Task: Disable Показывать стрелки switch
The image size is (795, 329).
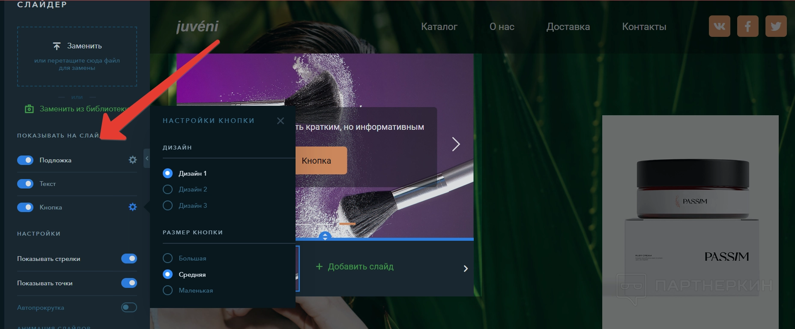Action: click(x=129, y=258)
